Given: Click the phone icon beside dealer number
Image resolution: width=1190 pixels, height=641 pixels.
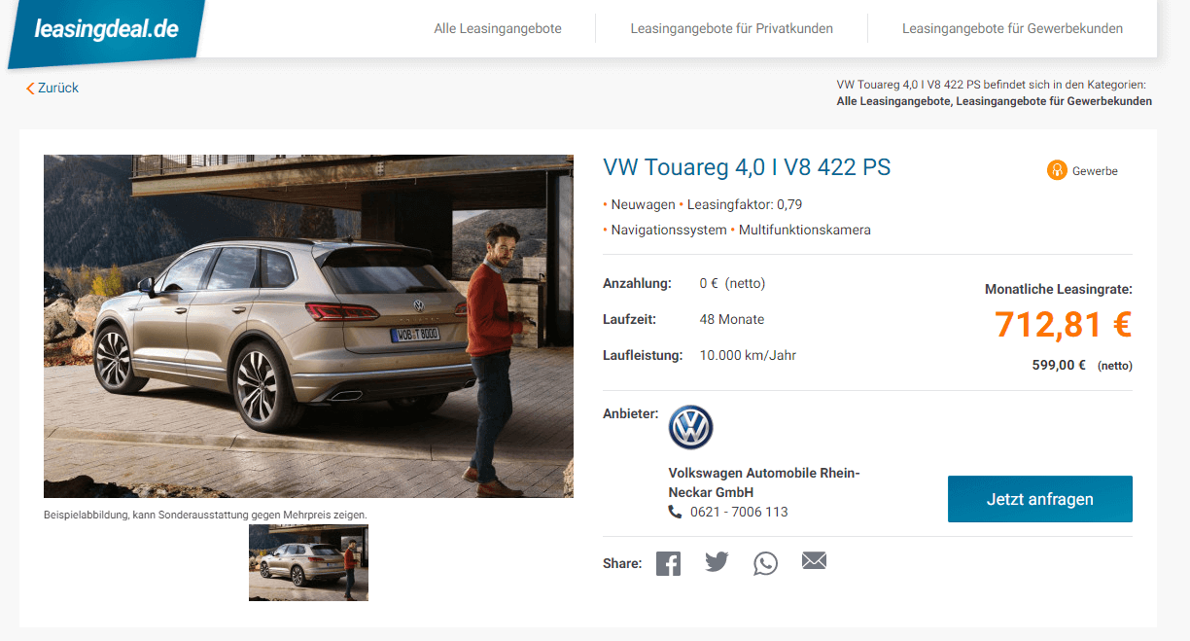Looking at the screenshot, I should tap(676, 512).
